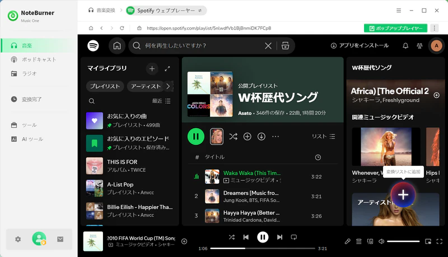
Task: Open the three-dot menu beside popup player
Action: [x=435, y=28]
